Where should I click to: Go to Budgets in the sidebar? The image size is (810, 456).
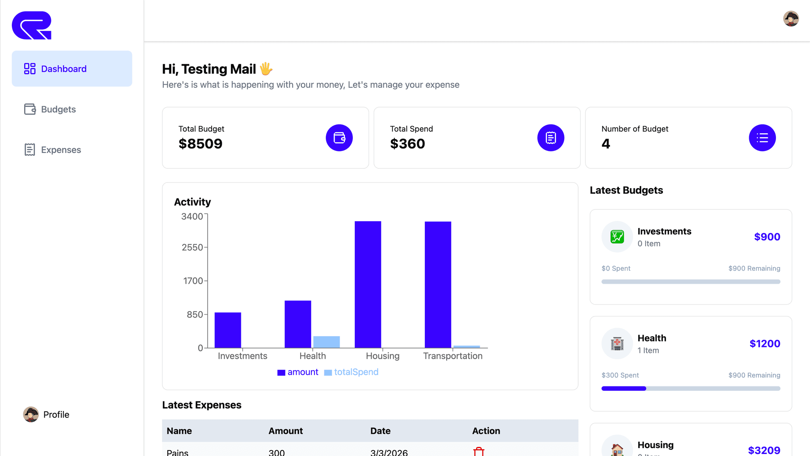click(58, 109)
